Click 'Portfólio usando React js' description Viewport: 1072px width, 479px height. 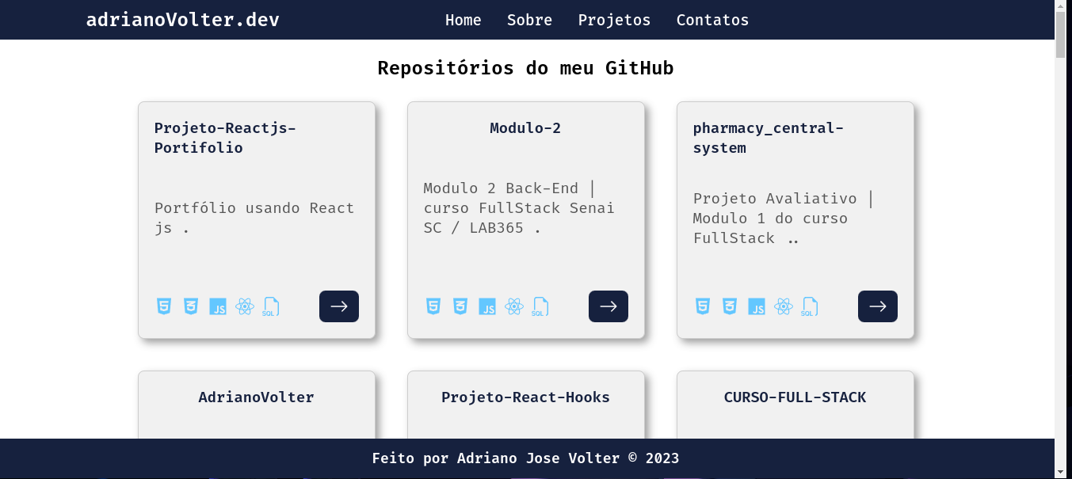[254, 218]
